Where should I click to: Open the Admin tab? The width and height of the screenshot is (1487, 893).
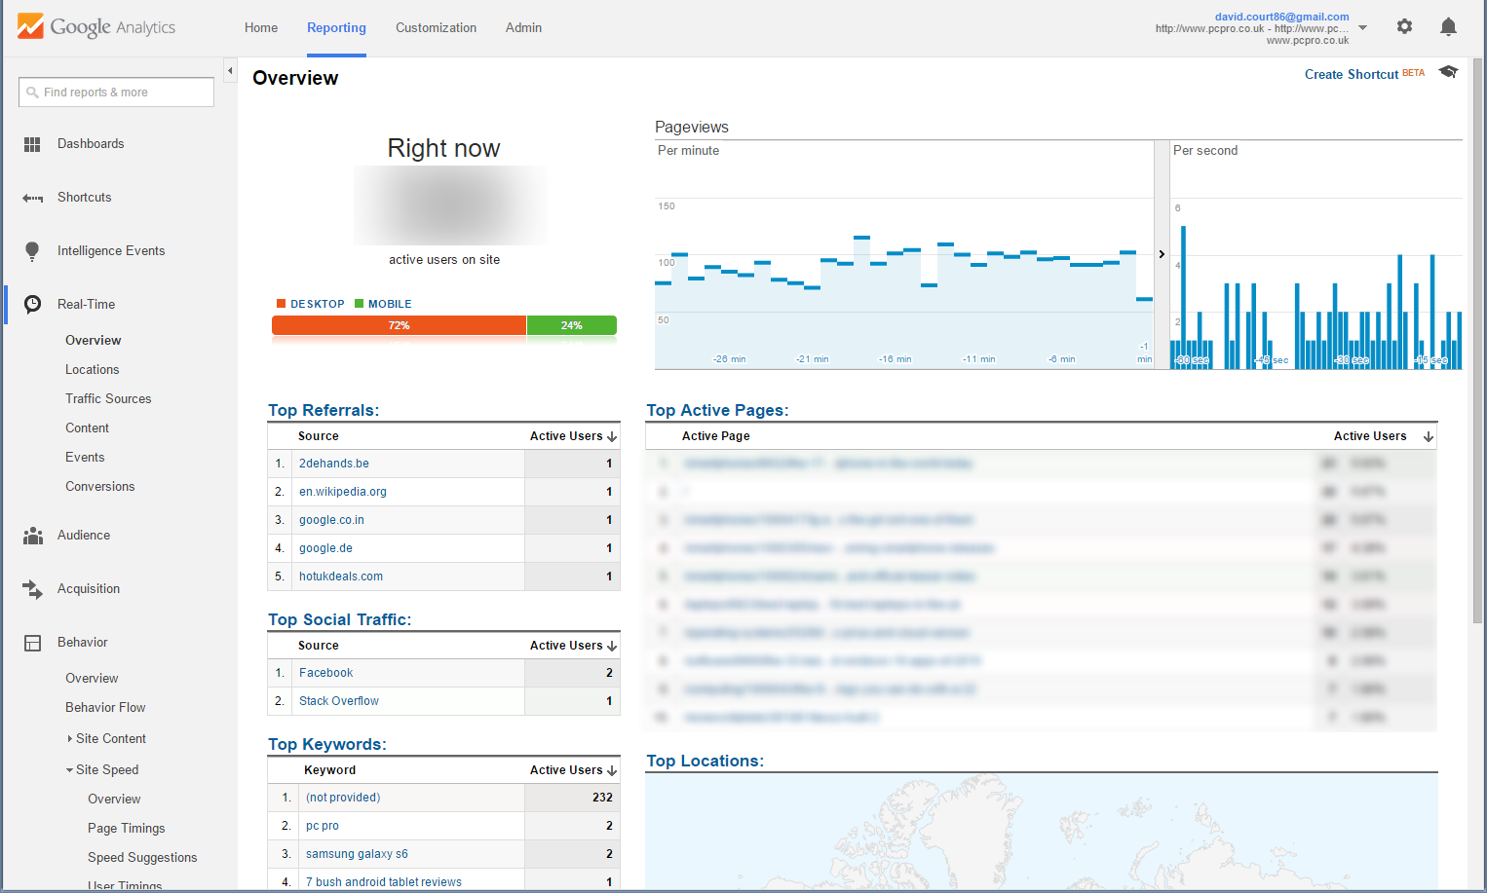point(523,27)
